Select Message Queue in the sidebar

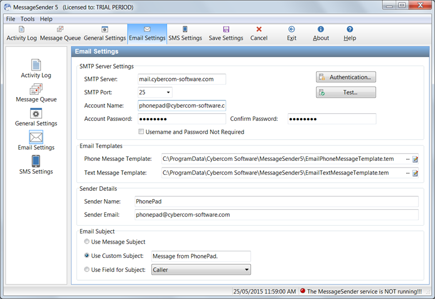click(x=36, y=93)
